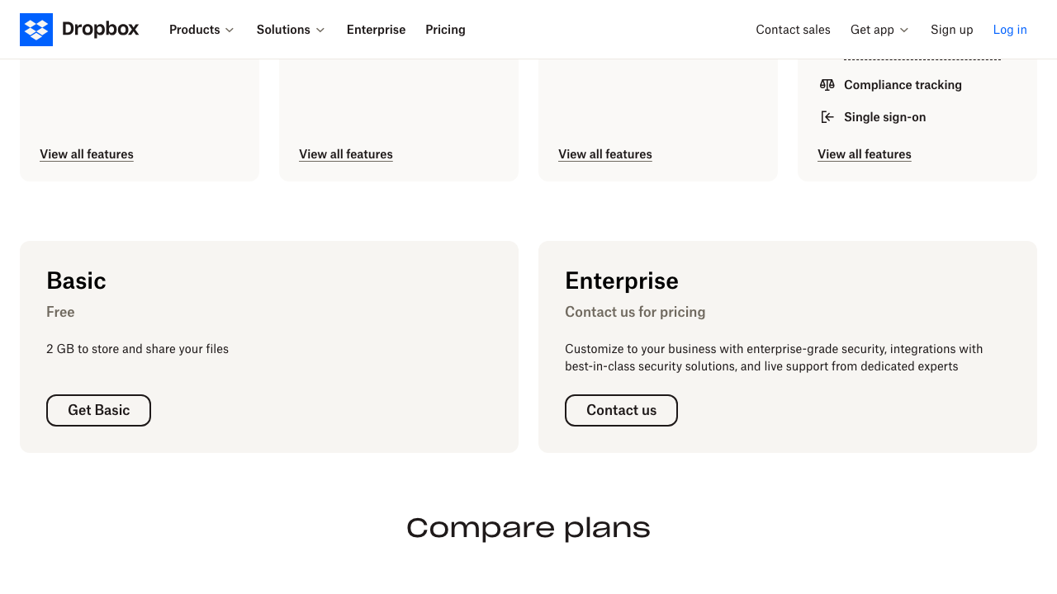View all features in the first plan column
Viewport: 1057px width, 594px height.
tap(86, 154)
